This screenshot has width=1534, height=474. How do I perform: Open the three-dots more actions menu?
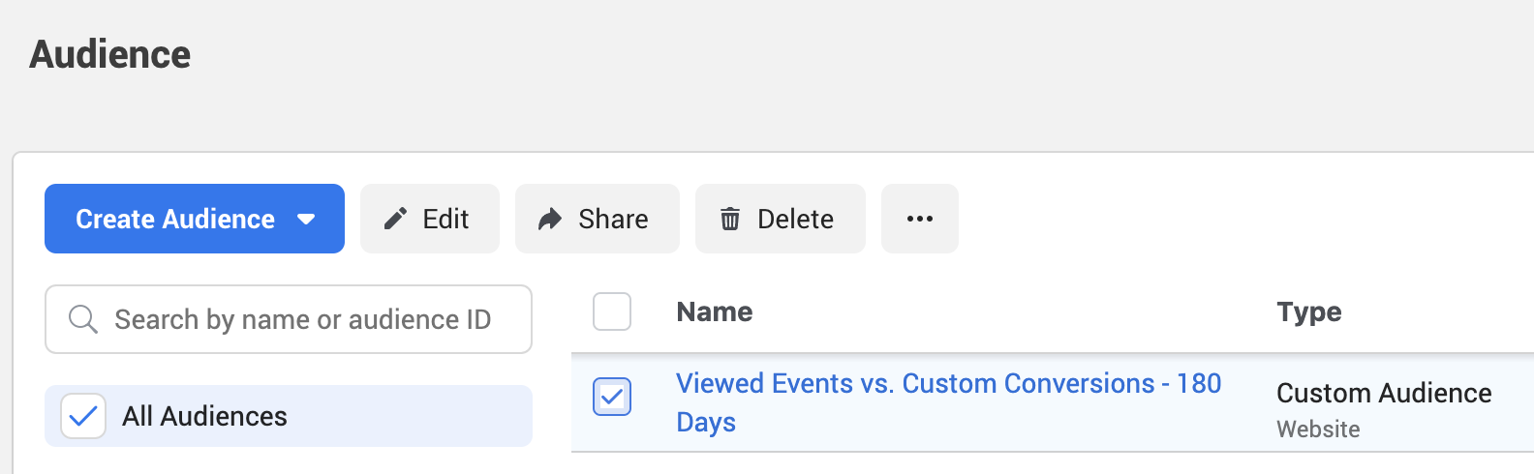(920, 219)
